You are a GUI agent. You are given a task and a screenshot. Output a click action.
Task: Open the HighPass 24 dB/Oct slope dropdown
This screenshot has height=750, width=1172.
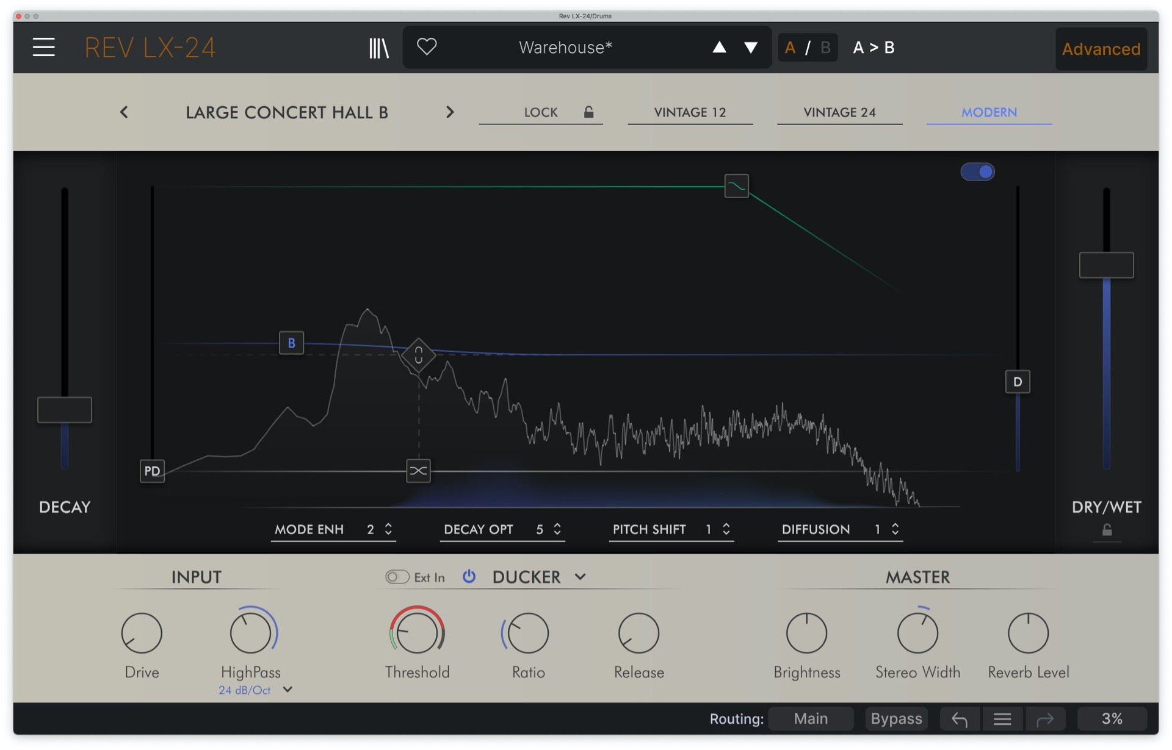[x=288, y=690]
